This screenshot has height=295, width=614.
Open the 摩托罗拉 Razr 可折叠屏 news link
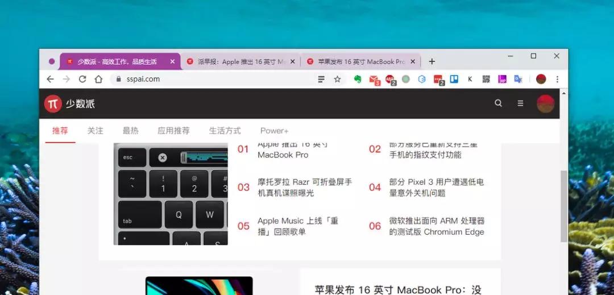(305, 188)
